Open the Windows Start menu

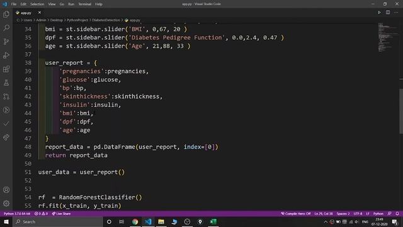tap(6, 221)
